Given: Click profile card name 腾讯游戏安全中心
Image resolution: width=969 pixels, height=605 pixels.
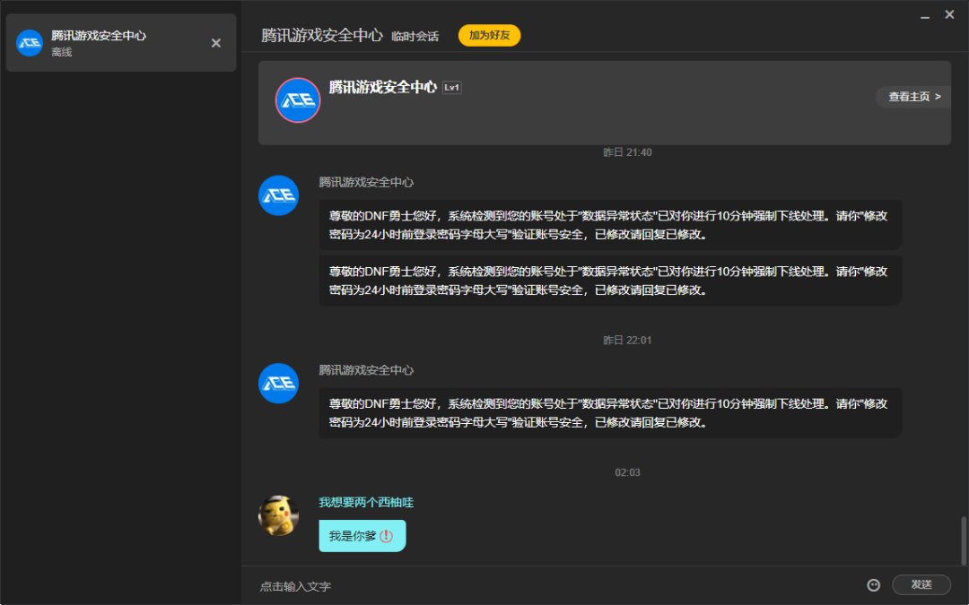Looking at the screenshot, I should click(382, 87).
